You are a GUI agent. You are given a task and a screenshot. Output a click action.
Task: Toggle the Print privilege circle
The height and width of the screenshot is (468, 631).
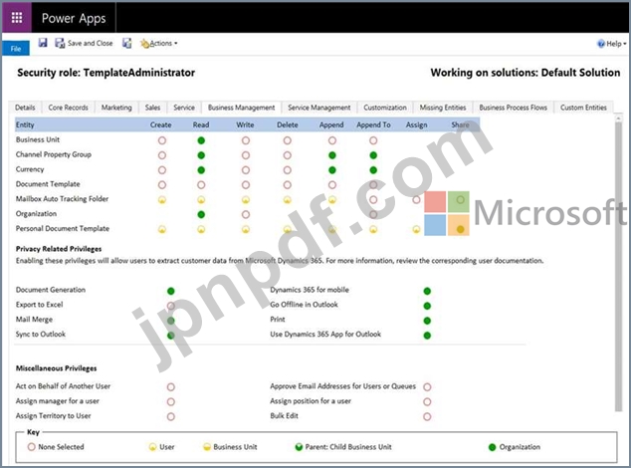427,321
